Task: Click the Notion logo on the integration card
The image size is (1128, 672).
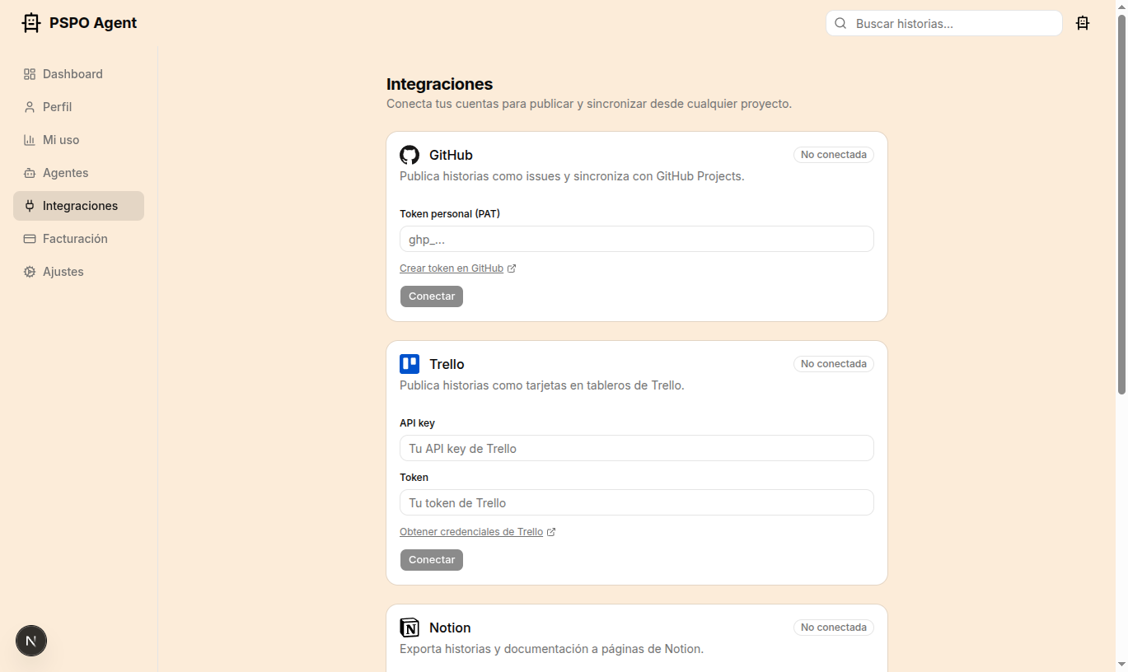Action: [x=410, y=627]
